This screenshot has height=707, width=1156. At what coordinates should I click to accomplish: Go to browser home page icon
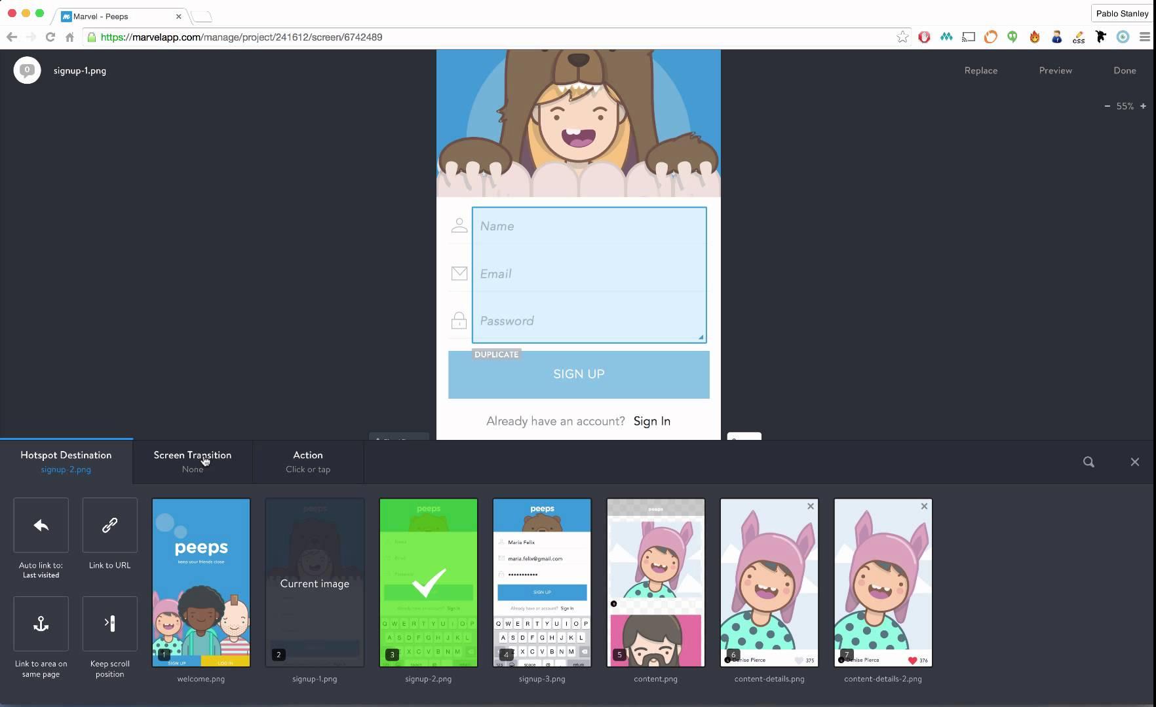tap(69, 37)
